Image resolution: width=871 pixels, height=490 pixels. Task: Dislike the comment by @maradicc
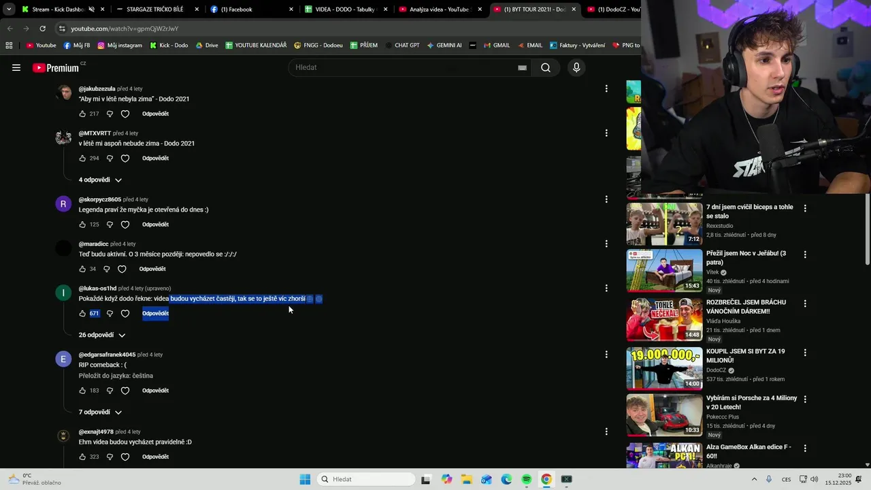click(106, 269)
